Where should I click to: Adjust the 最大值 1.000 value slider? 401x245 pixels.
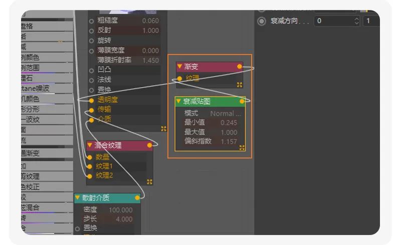(x=229, y=132)
